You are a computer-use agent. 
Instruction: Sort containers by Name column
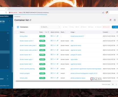[x=22, y=32]
